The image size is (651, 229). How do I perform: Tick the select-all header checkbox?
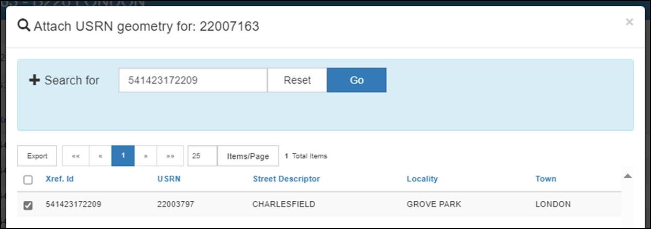(28, 180)
